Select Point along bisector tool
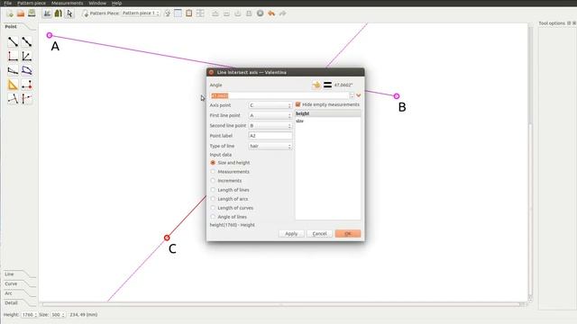 (x=26, y=56)
